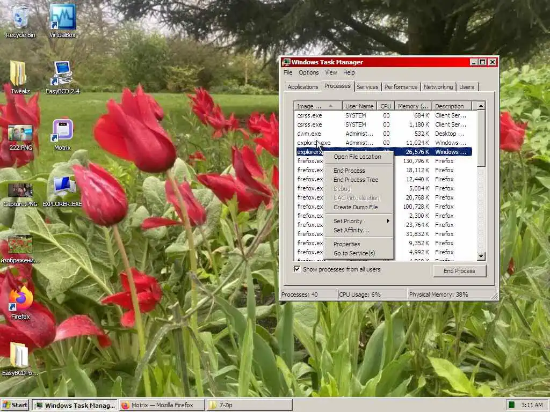The image size is (550, 412).
Task: Select the EasyBCD 2.4 shortcut icon
Action: (62, 77)
